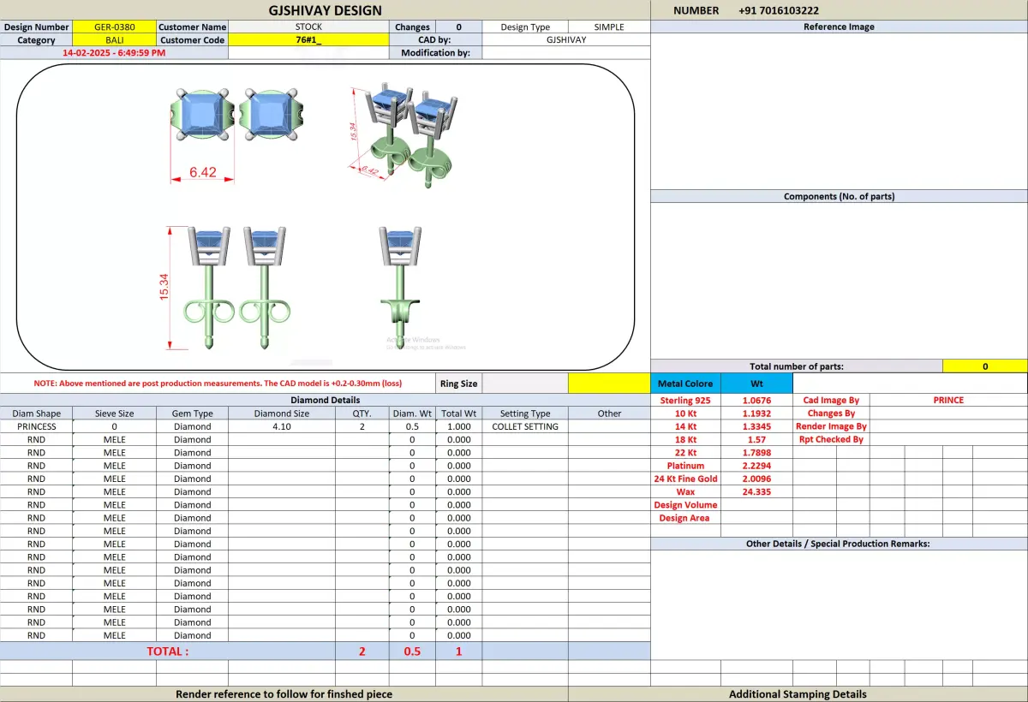Click the Reference Image section header
The width and height of the screenshot is (1028, 702).
click(x=839, y=27)
